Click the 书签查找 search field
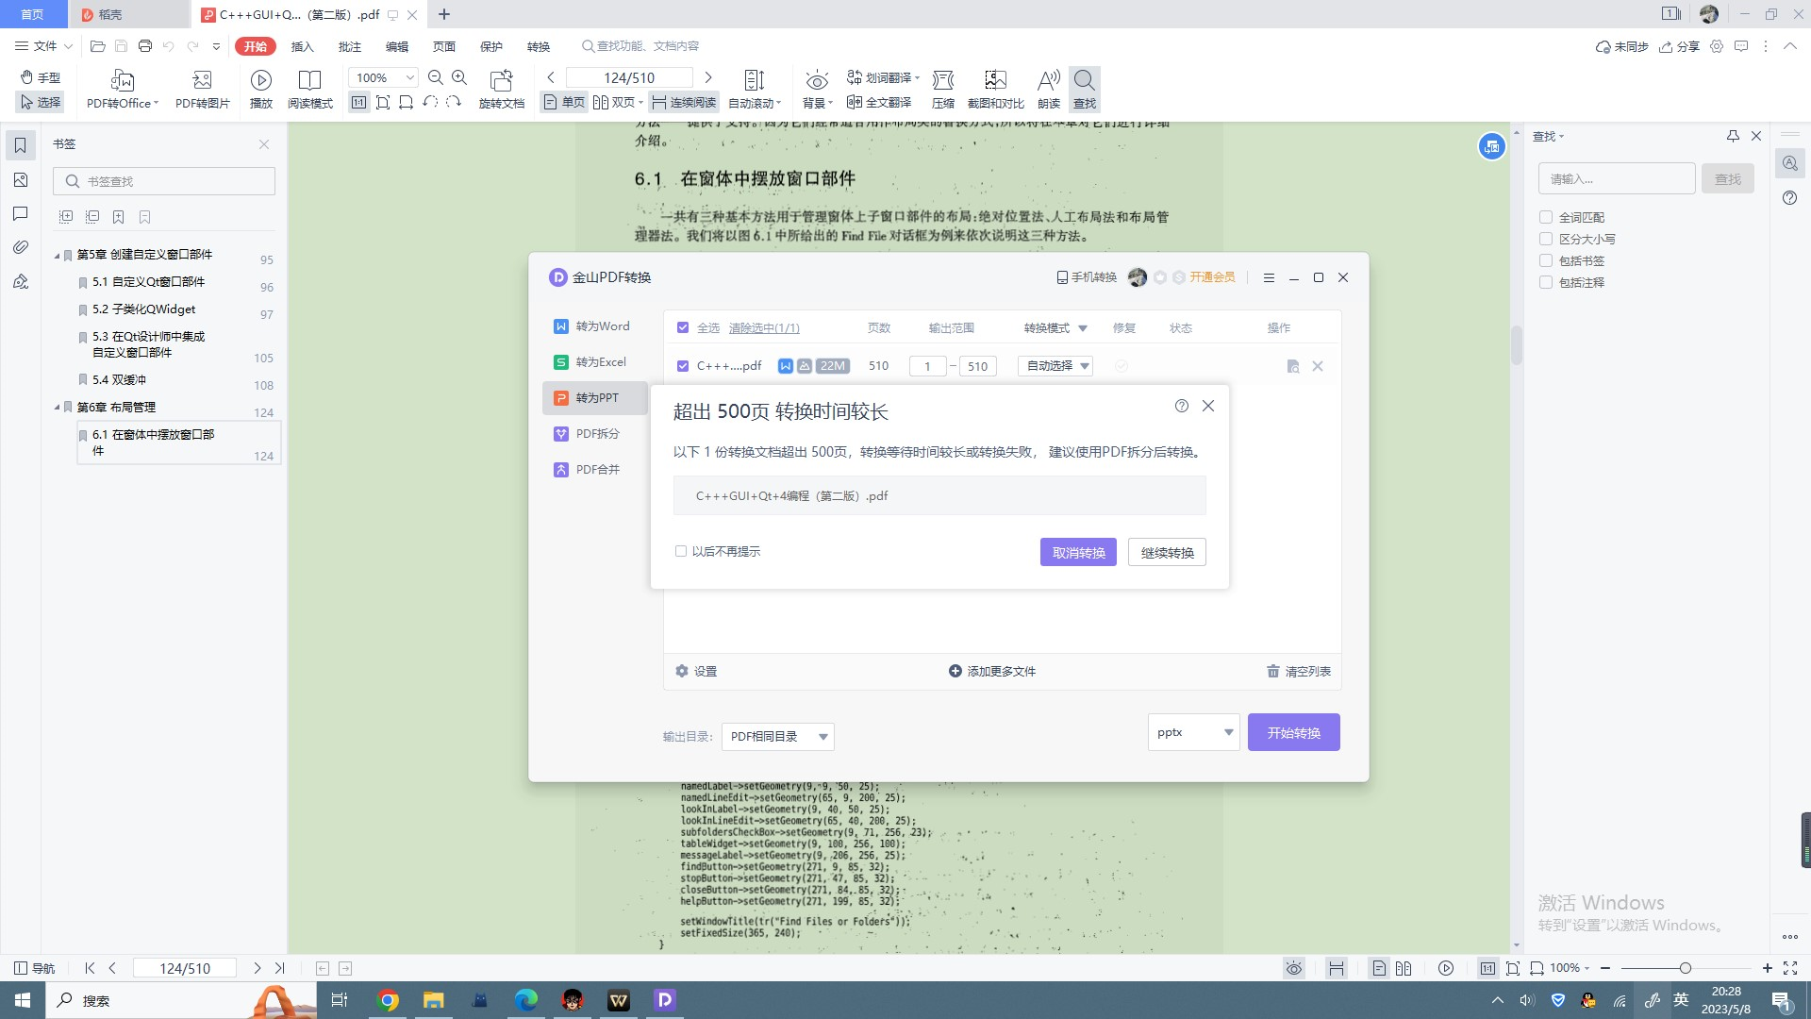The width and height of the screenshot is (1811, 1019). tap(164, 181)
